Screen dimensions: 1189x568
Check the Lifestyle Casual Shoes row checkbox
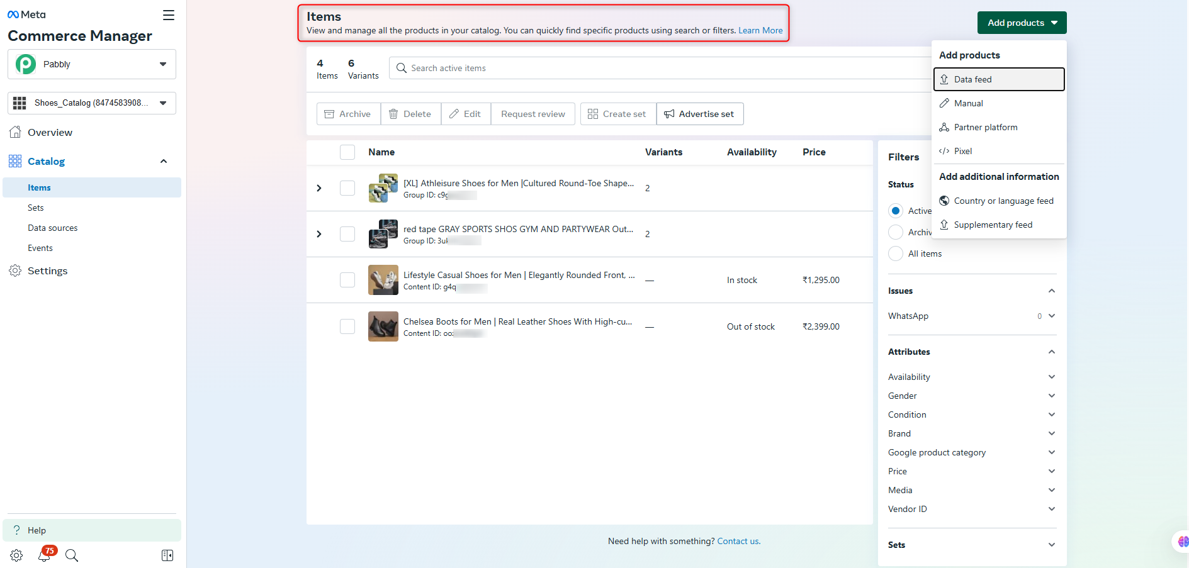pyautogui.click(x=347, y=280)
